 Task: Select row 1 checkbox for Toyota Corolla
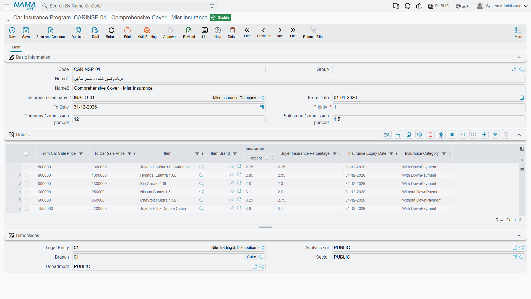(26, 167)
